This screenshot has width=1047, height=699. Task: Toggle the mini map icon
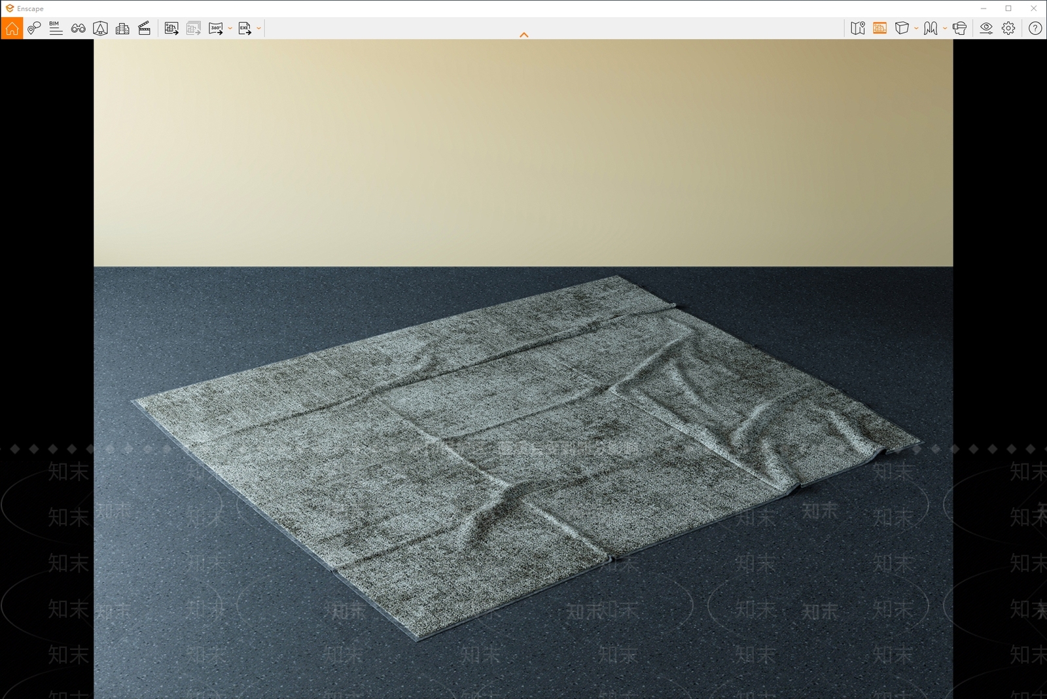pos(858,28)
